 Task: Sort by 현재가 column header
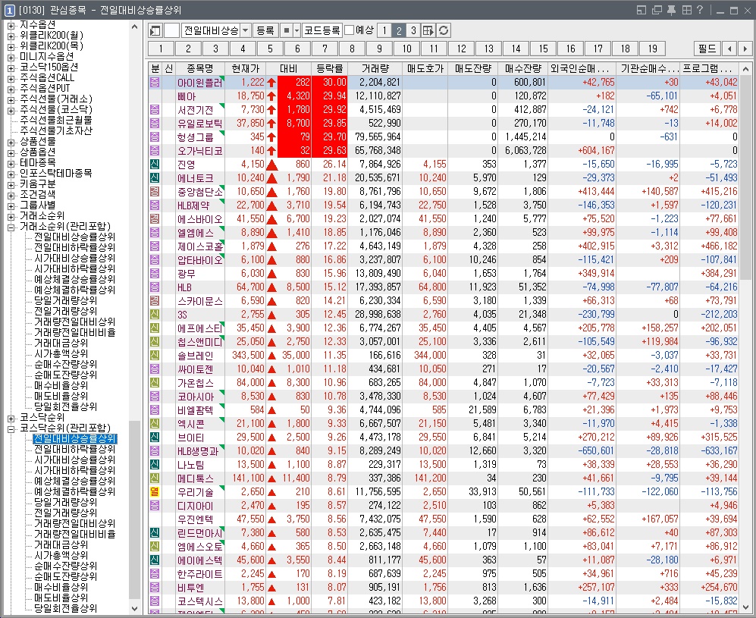pos(246,68)
